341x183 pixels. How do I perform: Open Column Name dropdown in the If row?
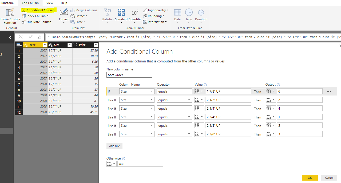(x=137, y=91)
